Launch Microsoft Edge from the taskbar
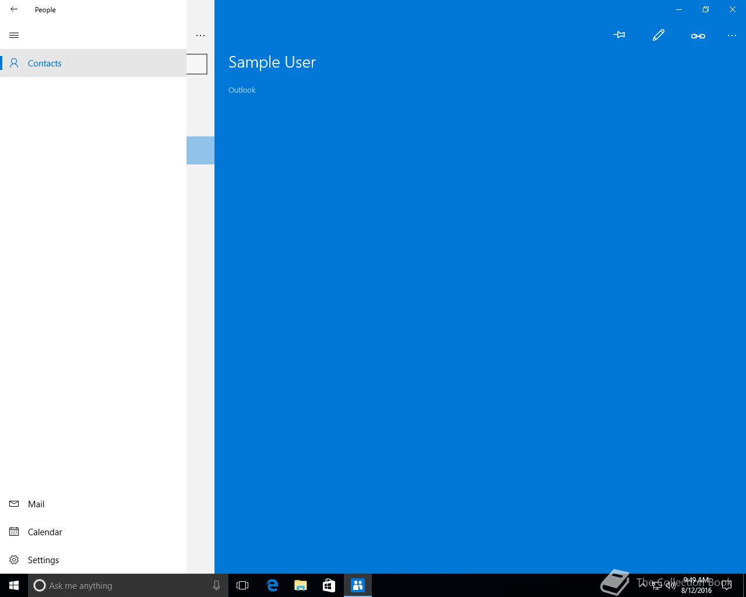The width and height of the screenshot is (746, 597). (272, 585)
